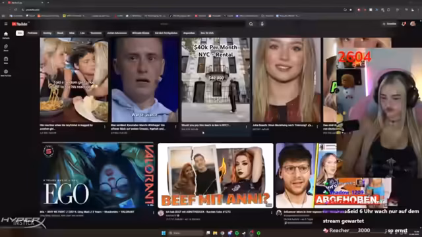Click the Windows Start button in taskbar
The width and height of the screenshot is (422, 237).
164,233
